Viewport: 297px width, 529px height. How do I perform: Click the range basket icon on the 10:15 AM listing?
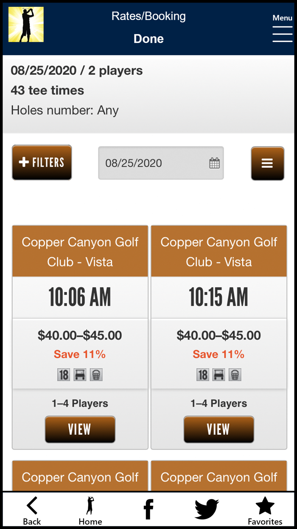point(235,374)
